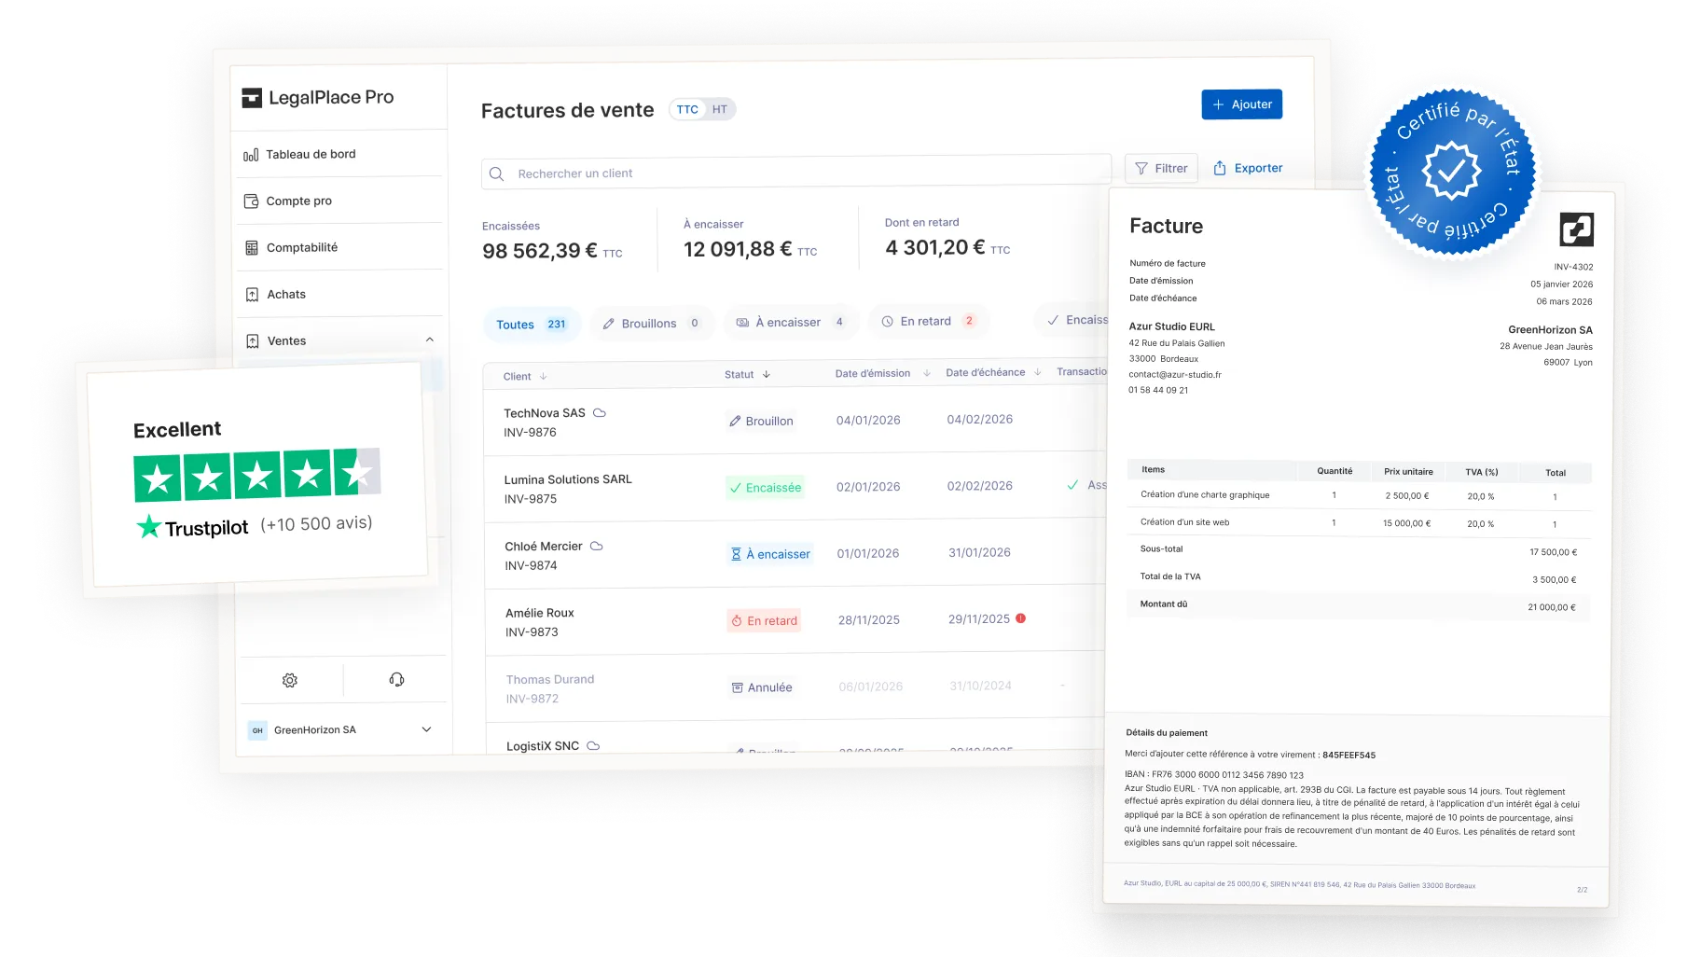Click the Comptabilité calculator icon
1701x957 pixels.
tap(252, 248)
